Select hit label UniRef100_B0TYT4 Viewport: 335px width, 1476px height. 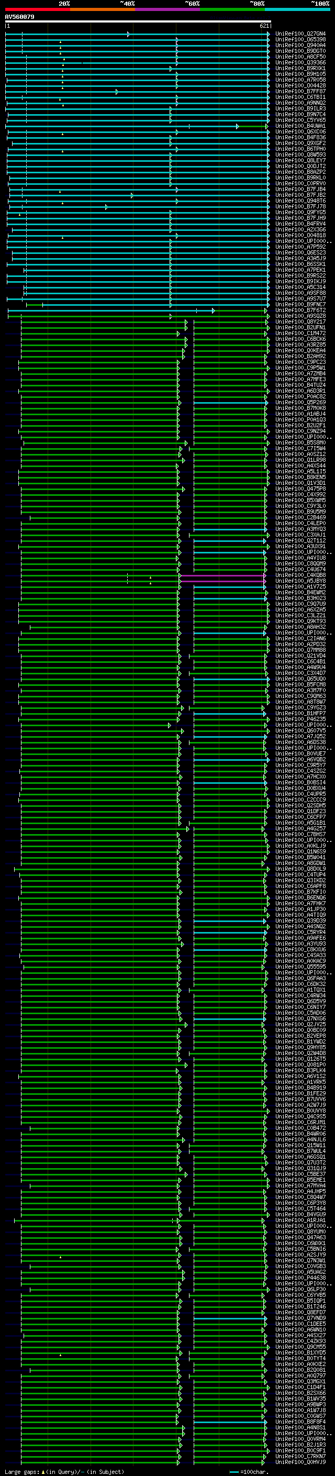(x=300, y=1359)
